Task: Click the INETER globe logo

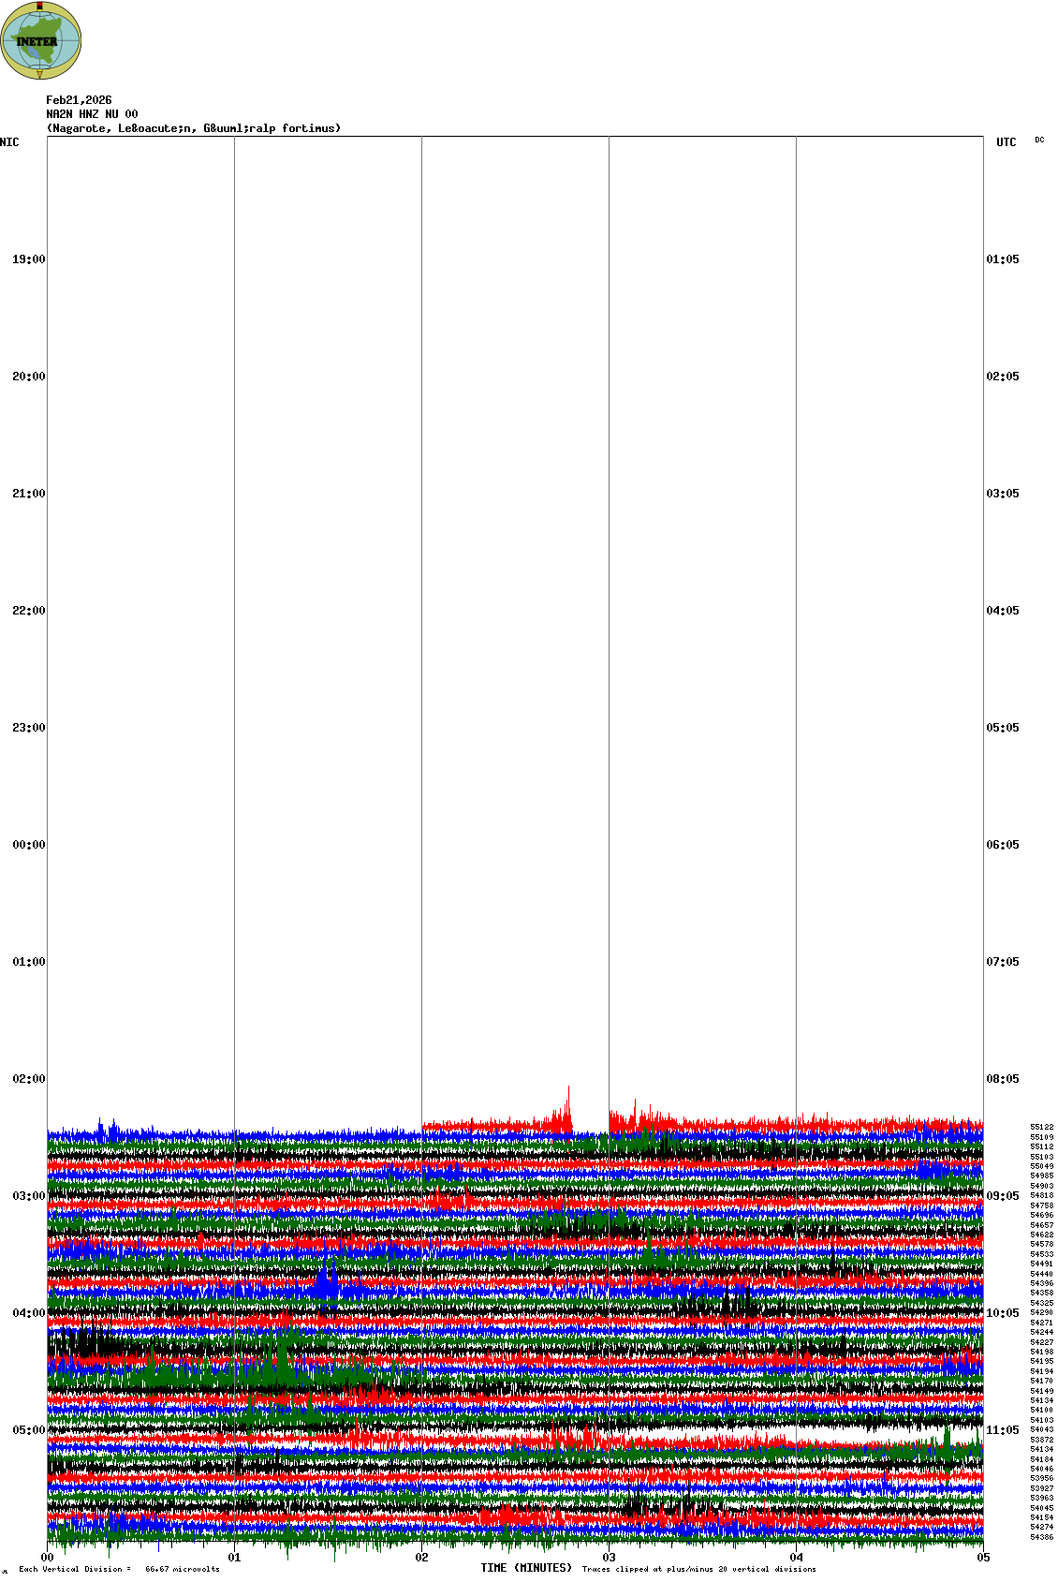Action: 41,41
